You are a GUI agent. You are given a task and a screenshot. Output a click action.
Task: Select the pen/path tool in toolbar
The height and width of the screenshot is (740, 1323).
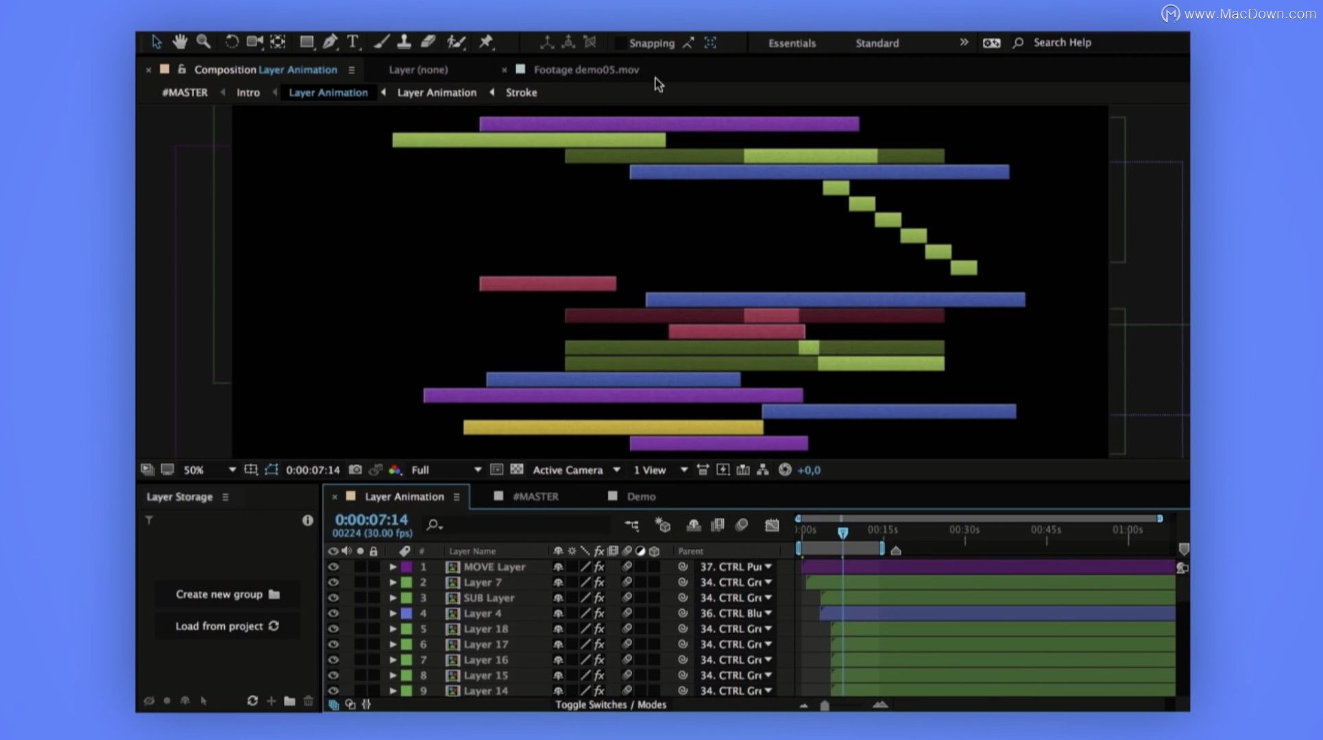click(332, 42)
